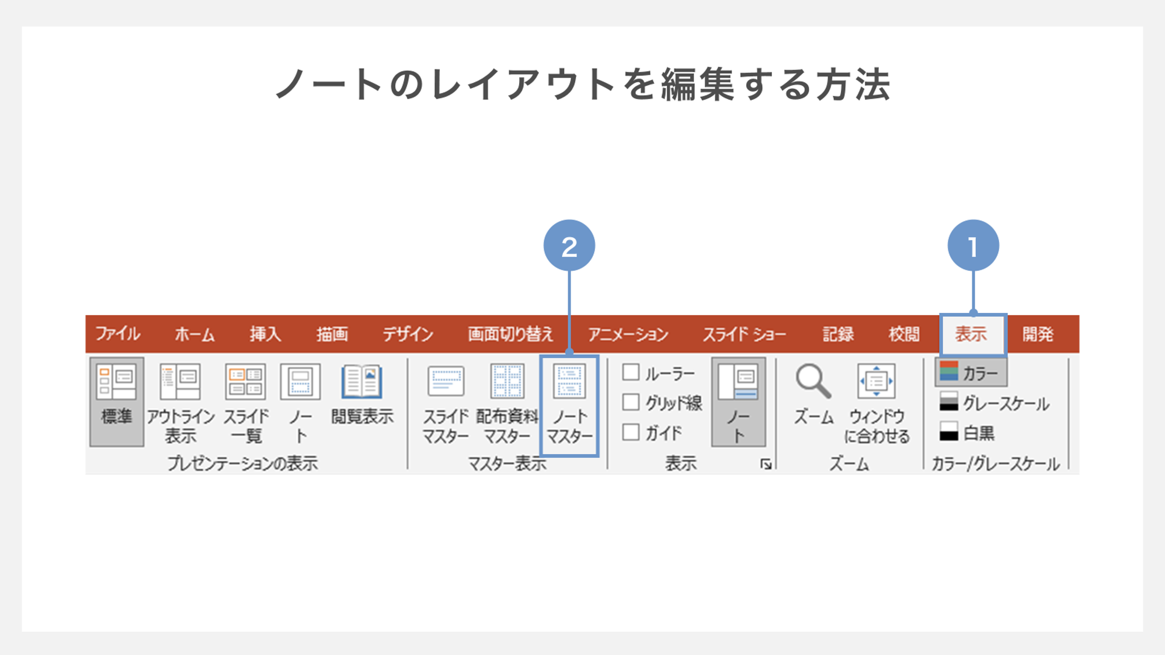Select カラー color mode
The width and height of the screenshot is (1165, 655).
[971, 372]
